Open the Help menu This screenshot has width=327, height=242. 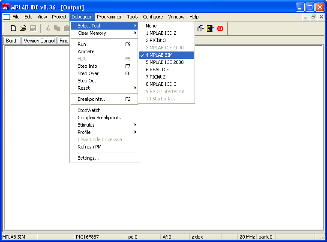[x=194, y=17]
